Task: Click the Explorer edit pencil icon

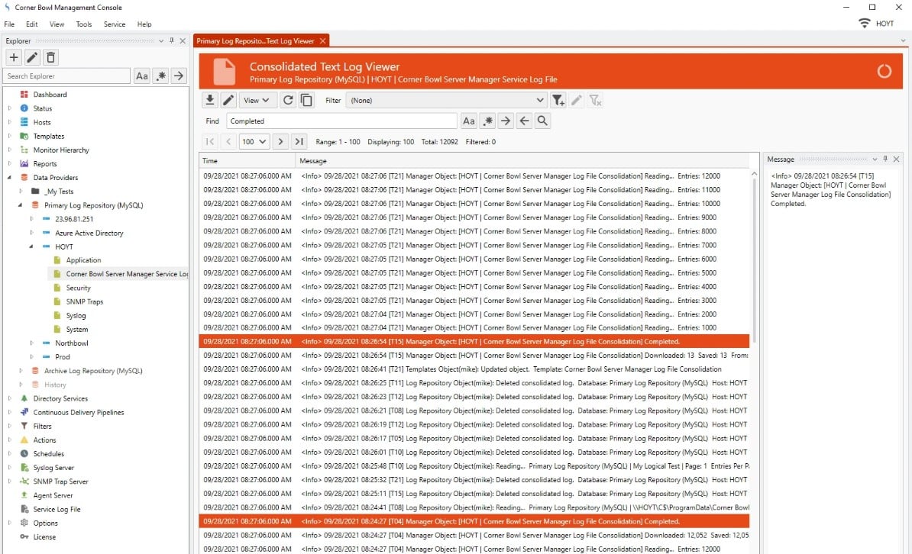Action: click(x=33, y=57)
